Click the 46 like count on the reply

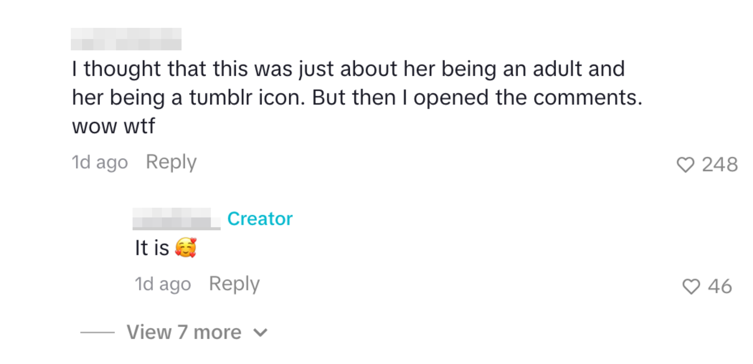click(720, 286)
